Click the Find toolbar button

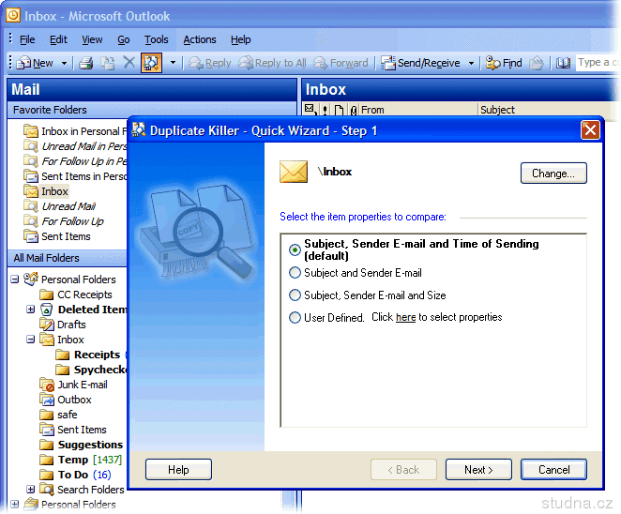point(504,63)
